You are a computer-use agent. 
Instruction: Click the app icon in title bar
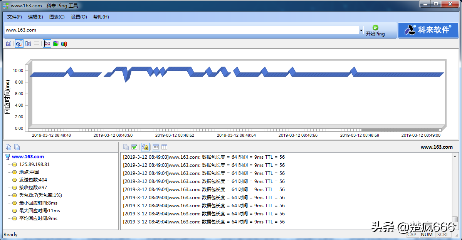pos(6,6)
